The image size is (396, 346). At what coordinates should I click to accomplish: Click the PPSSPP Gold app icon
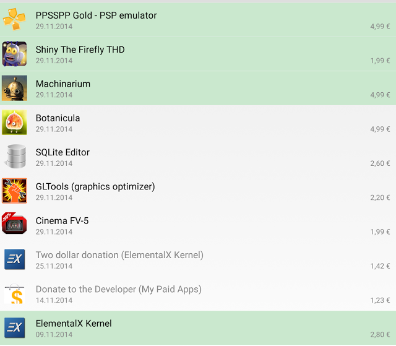coord(14,20)
